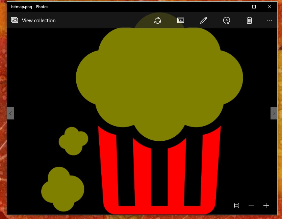Open View collection
282x219 pixels.
38,20
